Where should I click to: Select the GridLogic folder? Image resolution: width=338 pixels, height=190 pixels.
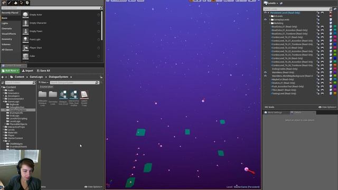pos(14,116)
